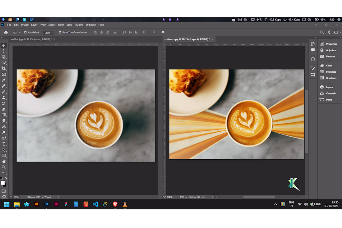Screen dimensions: 342x228
Task: Toggle Quick Mask mode
Action: click(4, 191)
